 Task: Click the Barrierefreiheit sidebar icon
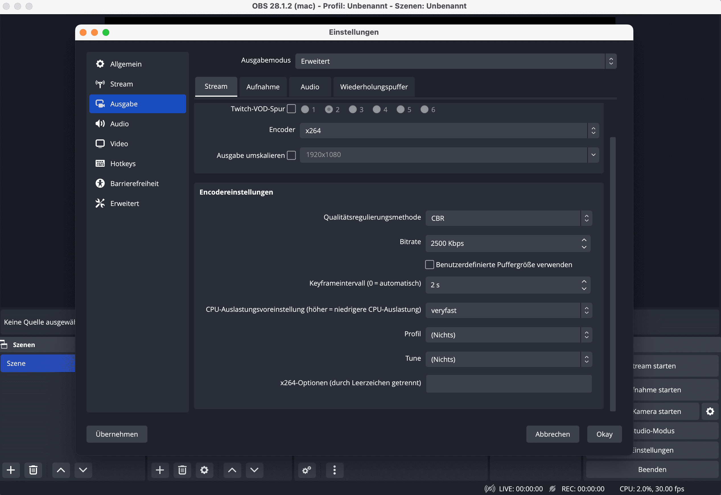point(100,183)
